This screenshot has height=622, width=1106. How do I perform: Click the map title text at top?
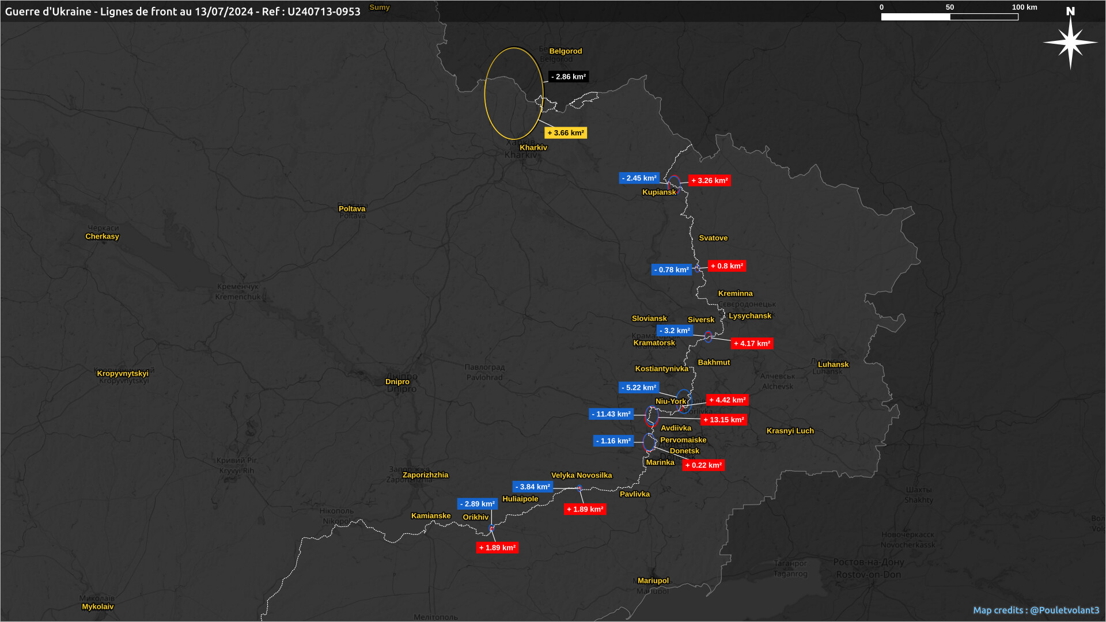click(x=183, y=12)
